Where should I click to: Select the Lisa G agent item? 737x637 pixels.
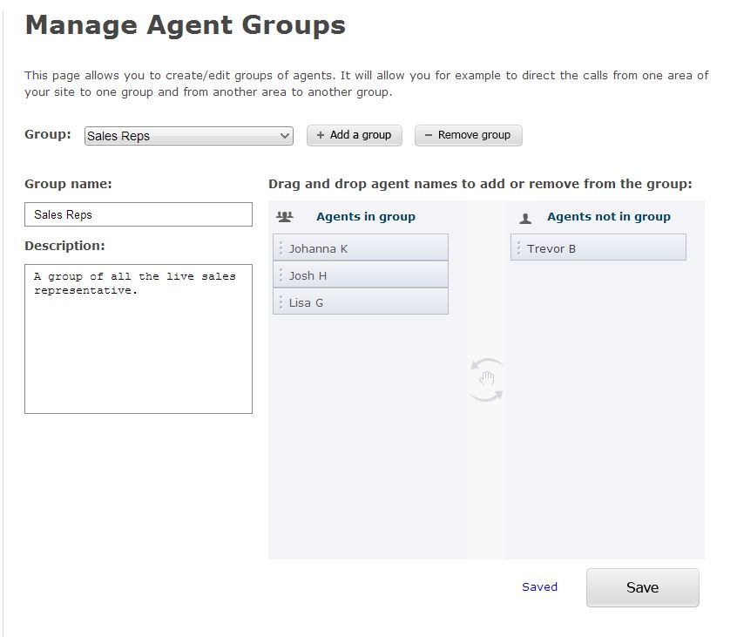(x=361, y=302)
